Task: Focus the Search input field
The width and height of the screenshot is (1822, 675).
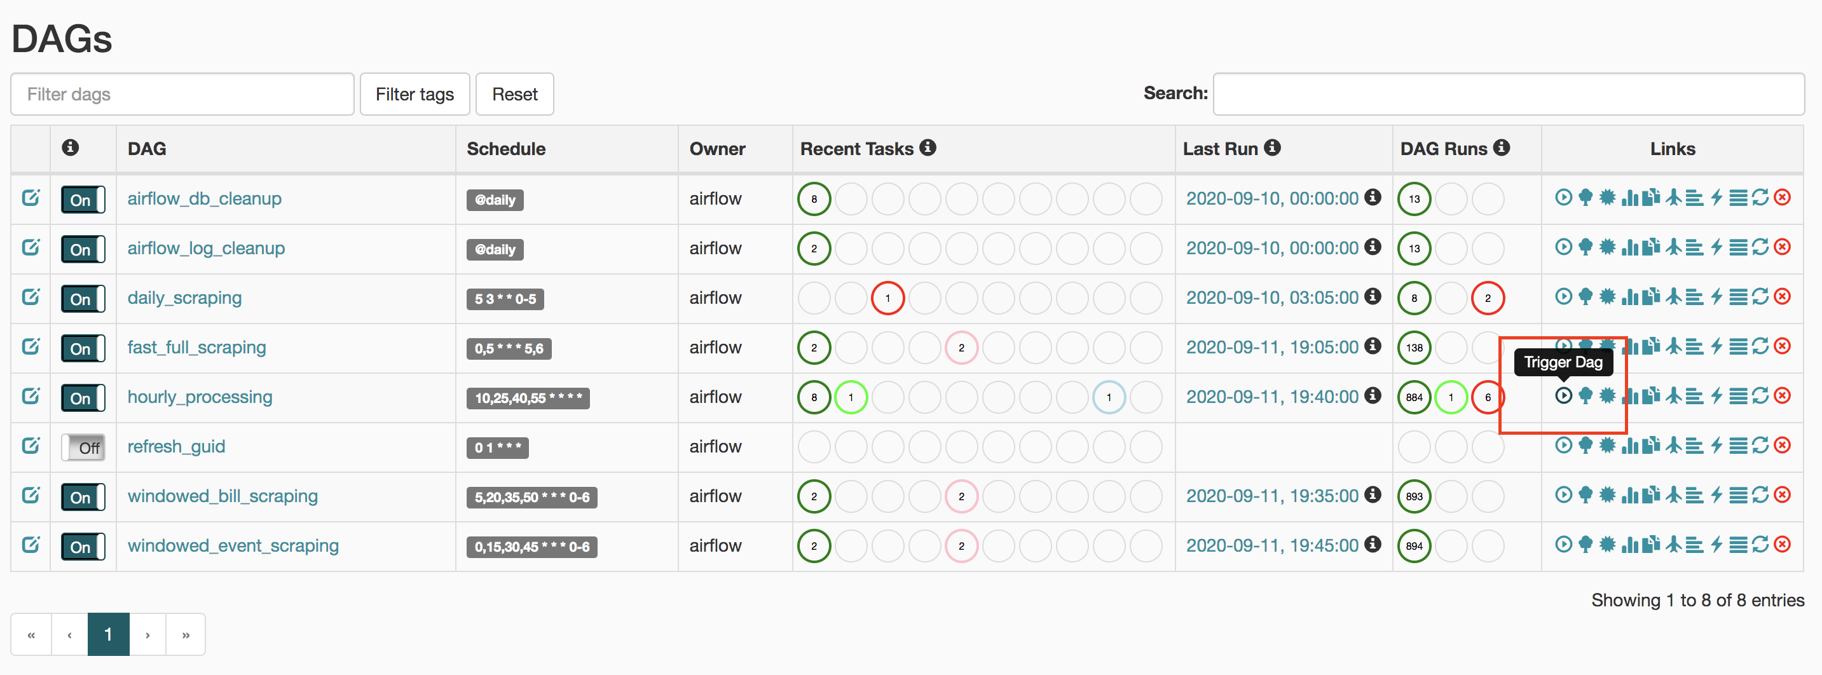Action: [1509, 94]
